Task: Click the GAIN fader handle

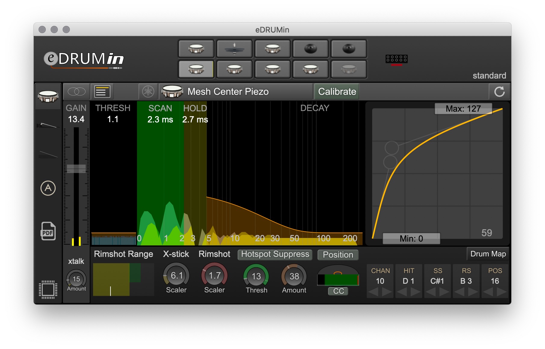Action: click(76, 168)
